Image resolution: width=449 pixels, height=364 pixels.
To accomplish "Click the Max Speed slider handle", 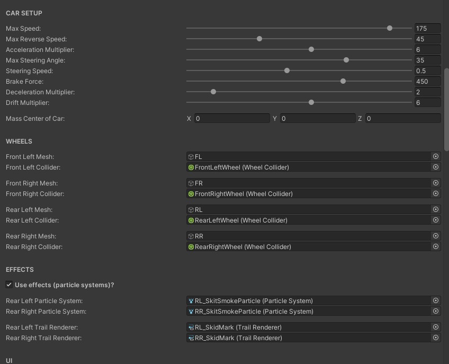I will (x=390, y=29).
